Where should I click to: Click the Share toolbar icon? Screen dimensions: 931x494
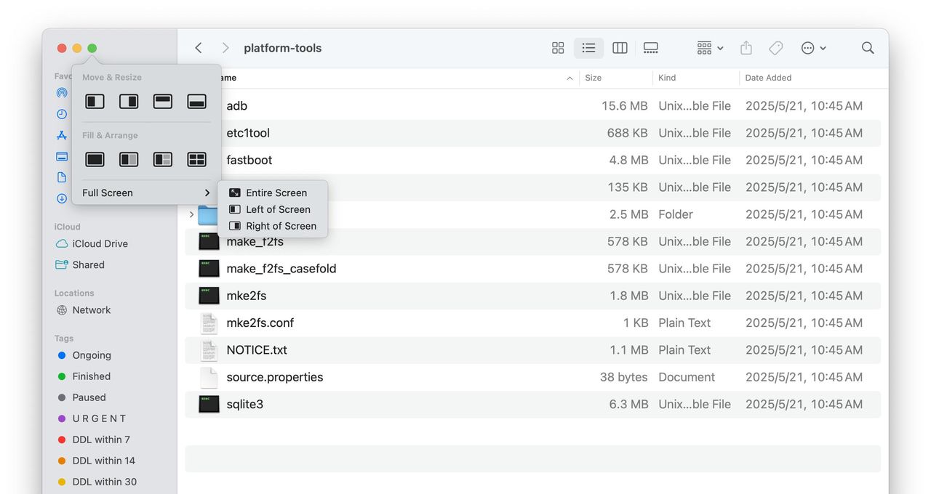coord(746,48)
